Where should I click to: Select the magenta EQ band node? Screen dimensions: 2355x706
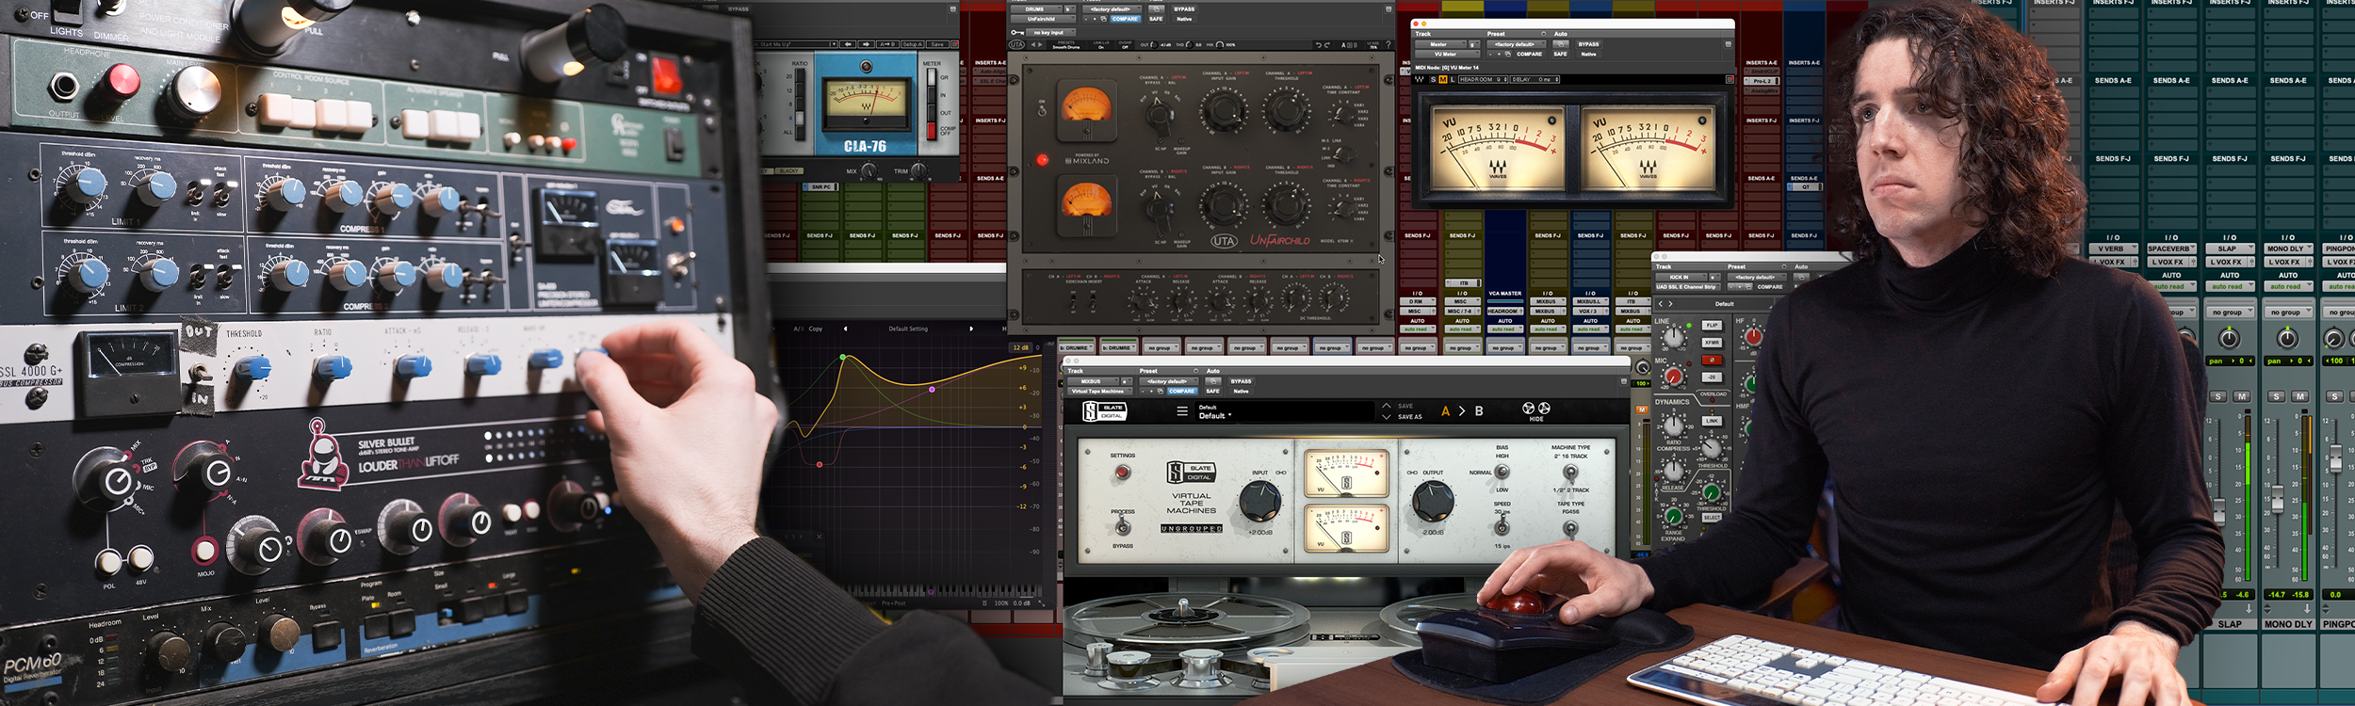[932, 389]
